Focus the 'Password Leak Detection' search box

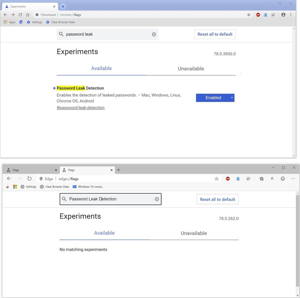click(111, 199)
